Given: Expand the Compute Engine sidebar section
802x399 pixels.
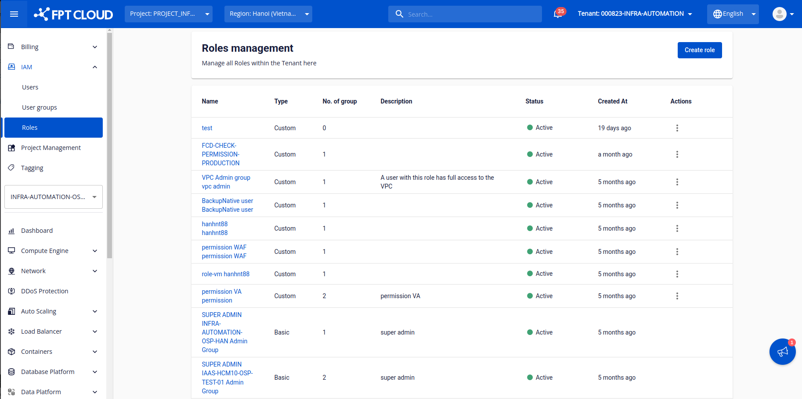Looking at the screenshot, I should pos(53,251).
